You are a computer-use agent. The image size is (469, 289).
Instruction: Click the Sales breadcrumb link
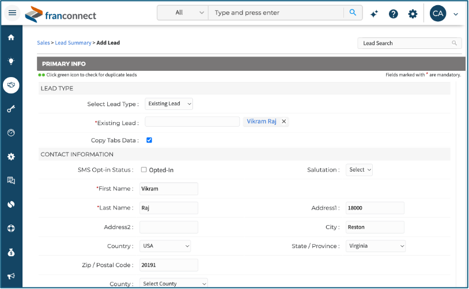[43, 43]
